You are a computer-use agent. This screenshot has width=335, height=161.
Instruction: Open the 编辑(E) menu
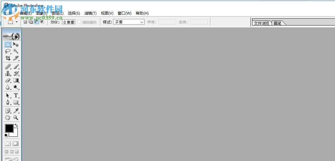(26, 13)
